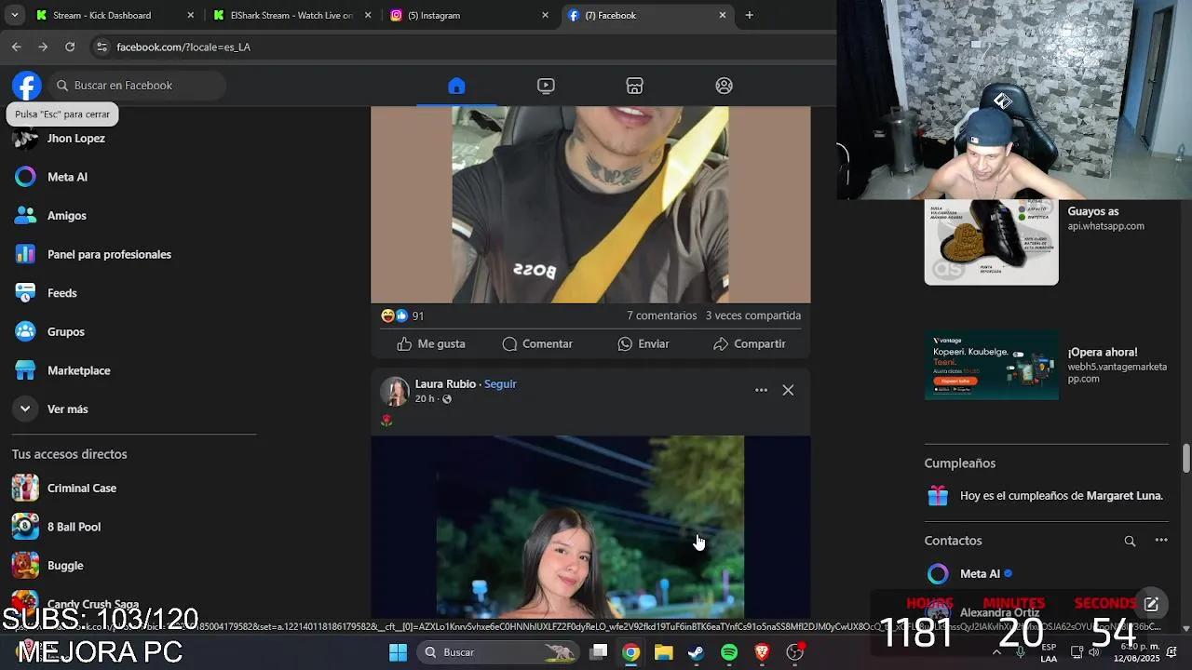1192x670 pixels.
Task: Open the Marketplace icon in top bar
Action: tap(635, 86)
